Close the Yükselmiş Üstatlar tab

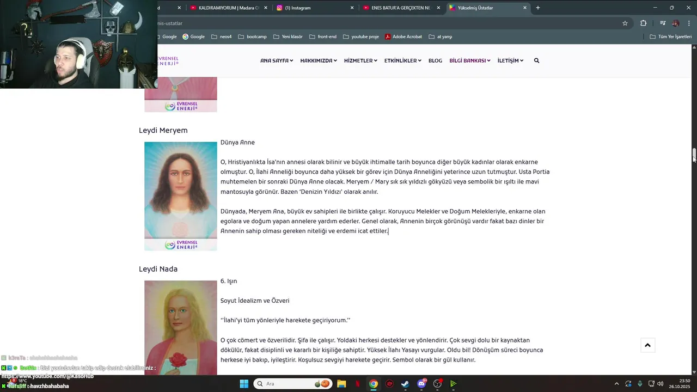pyautogui.click(x=525, y=8)
